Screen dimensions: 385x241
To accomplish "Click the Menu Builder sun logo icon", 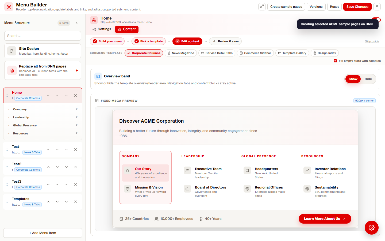I will pyautogui.click(x=9, y=7).
